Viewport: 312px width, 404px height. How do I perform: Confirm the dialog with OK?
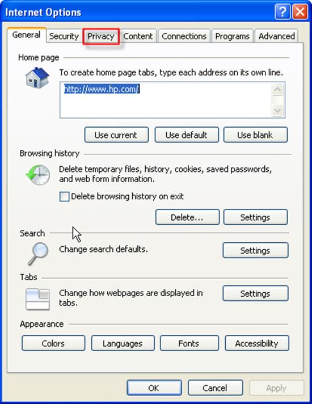(x=154, y=388)
